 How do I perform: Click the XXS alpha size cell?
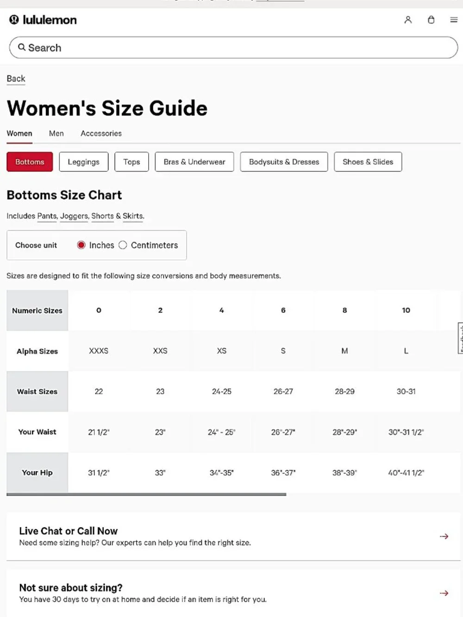point(160,351)
